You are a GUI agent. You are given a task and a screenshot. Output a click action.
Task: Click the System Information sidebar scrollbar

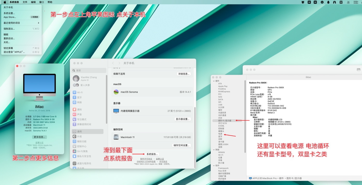245,116
